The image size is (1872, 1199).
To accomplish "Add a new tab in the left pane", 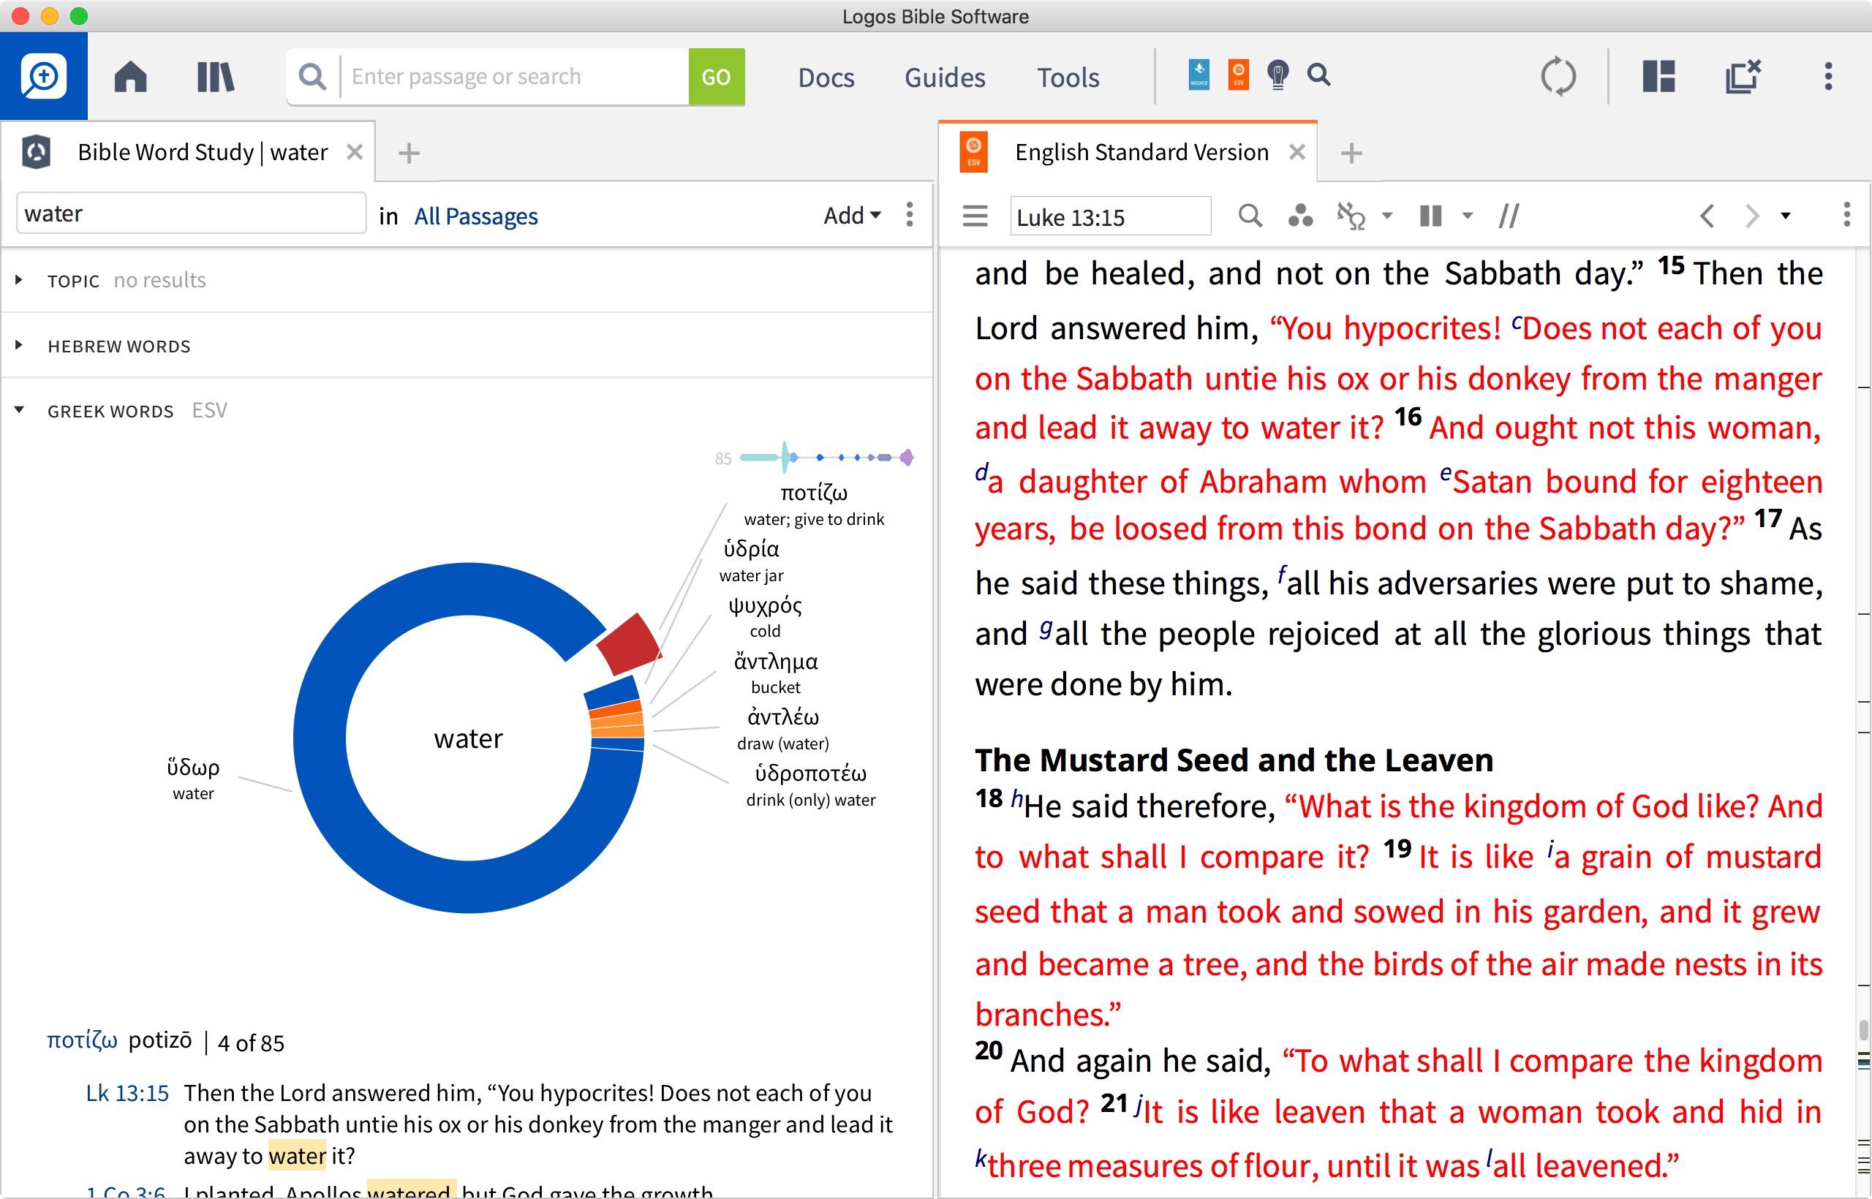I will point(409,153).
